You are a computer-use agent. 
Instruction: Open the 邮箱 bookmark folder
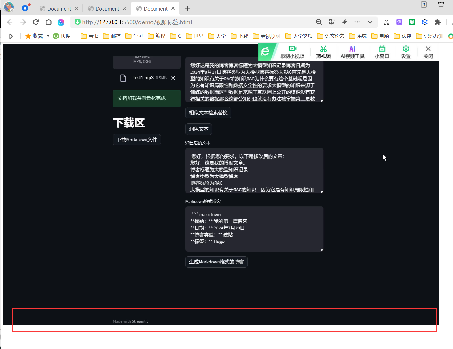coord(112,36)
